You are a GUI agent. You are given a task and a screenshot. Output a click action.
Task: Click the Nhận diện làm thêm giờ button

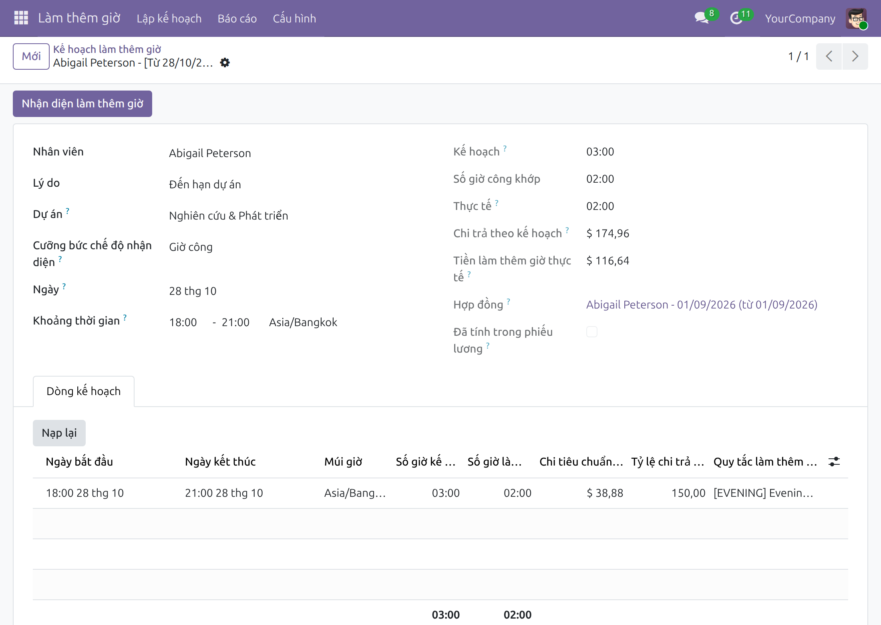(82, 104)
